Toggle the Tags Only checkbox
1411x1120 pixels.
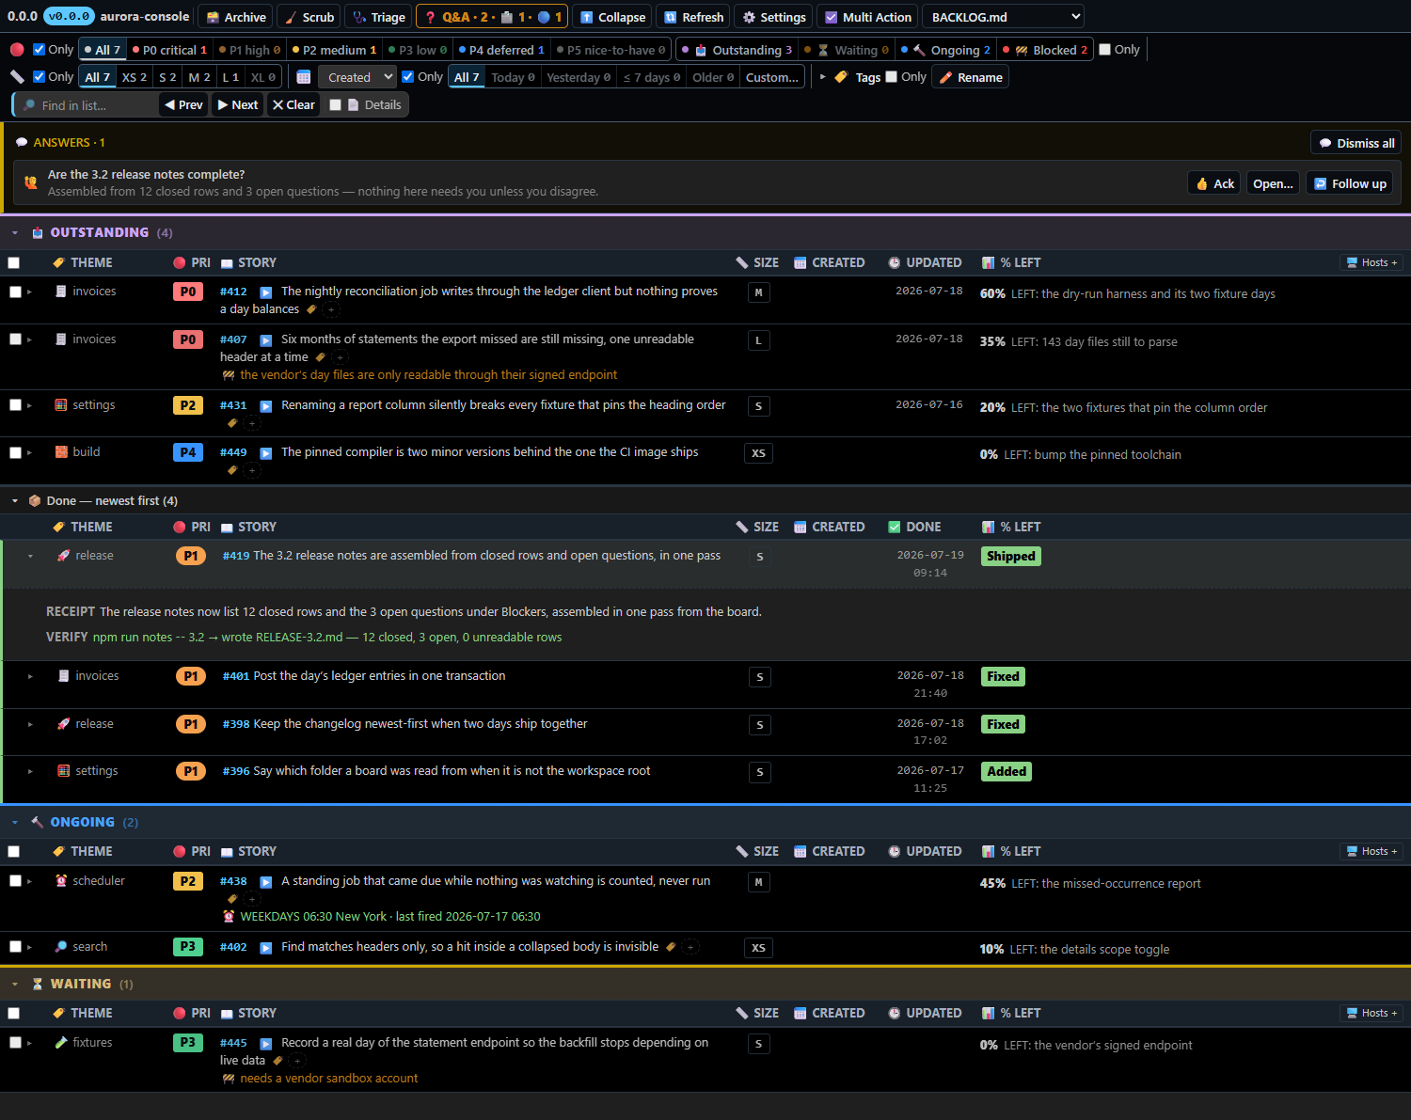click(x=892, y=77)
